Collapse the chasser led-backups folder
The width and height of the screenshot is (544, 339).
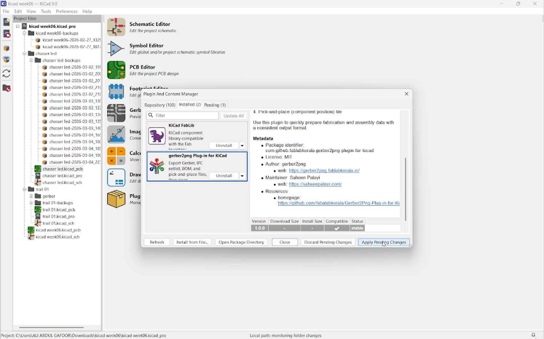(x=31, y=60)
